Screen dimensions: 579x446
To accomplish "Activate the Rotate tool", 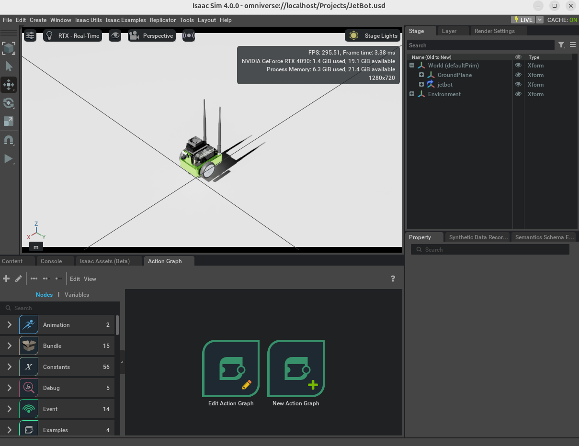I will point(9,103).
